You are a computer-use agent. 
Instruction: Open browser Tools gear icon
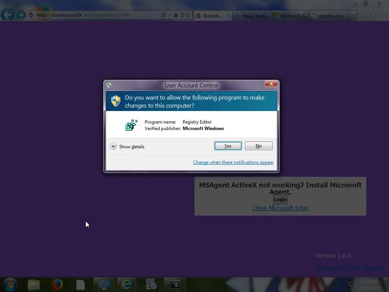click(x=383, y=15)
